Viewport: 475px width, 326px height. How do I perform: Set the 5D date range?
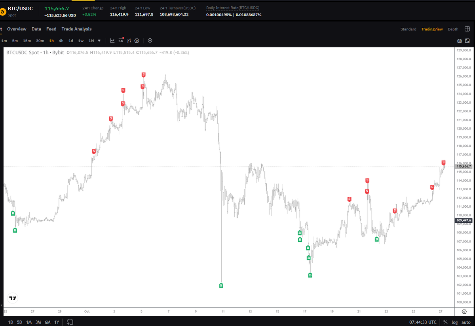20,322
